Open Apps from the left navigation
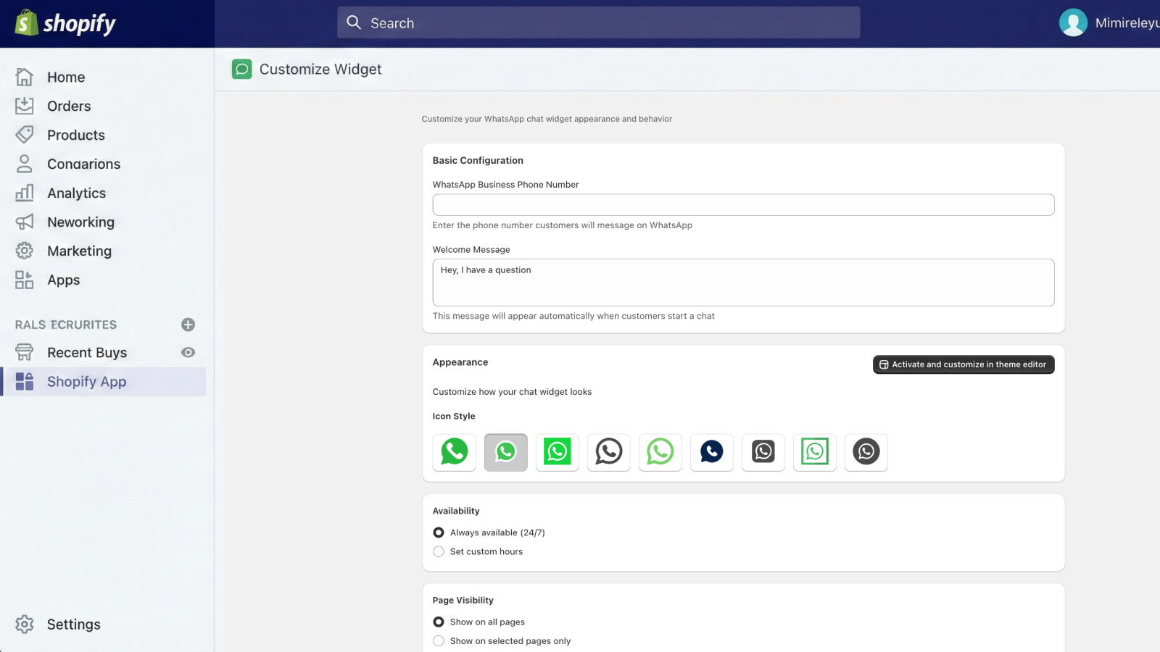This screenshot has width=1160, height=652. [x=63, y=280]
